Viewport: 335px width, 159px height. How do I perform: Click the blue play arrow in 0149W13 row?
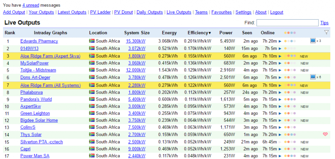tap(280, 49)
